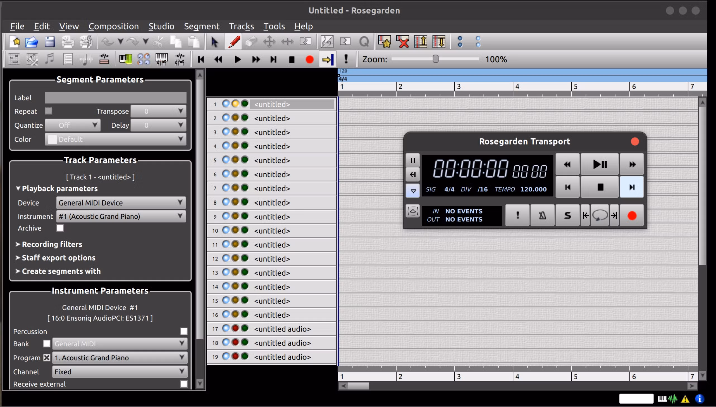Click the Transport rewind button
Viewport: 716px width, 407px height.
(x=567, y=164)
